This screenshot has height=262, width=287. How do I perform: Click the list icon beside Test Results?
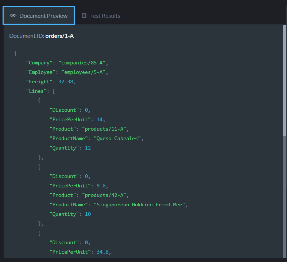click(84, 16)
